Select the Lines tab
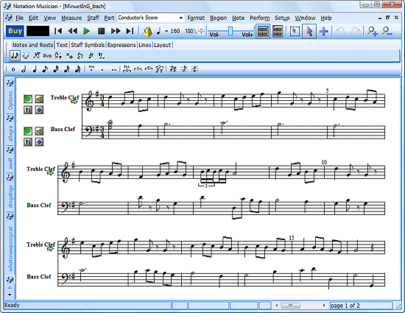405x313 pixels. click(144, 45)
